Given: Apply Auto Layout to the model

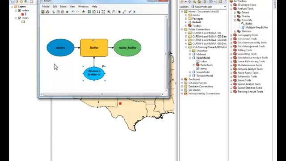Looking at the screenshot, I should tap(89, 12).
